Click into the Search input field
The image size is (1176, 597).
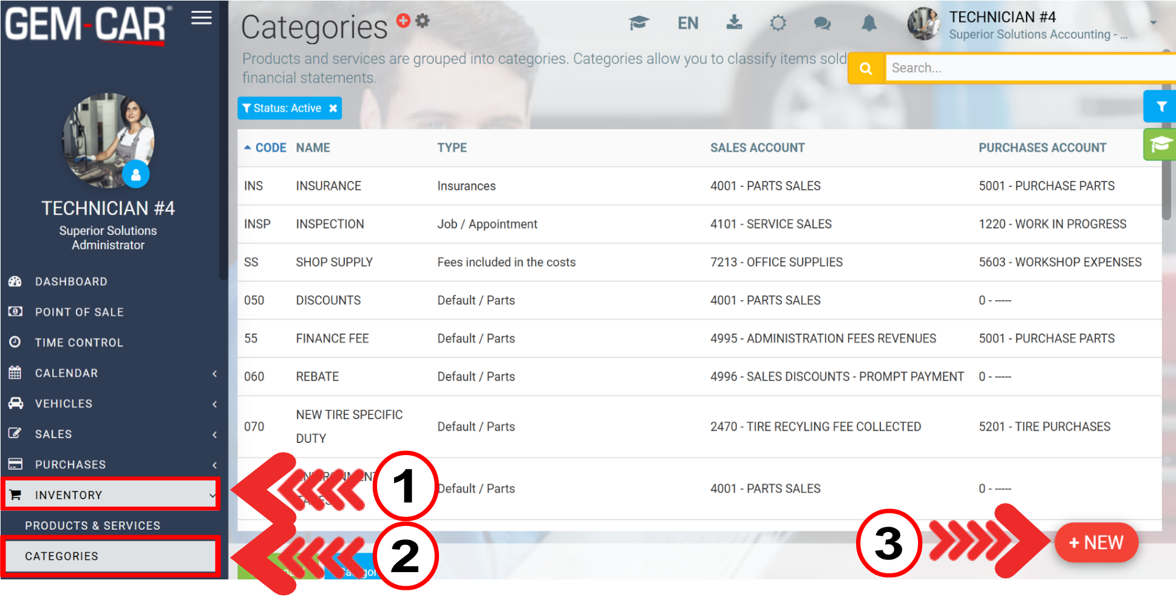click(1026, 69)
